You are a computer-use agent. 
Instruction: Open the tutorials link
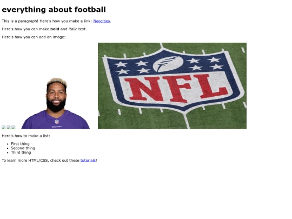click(x=88, y=161)
